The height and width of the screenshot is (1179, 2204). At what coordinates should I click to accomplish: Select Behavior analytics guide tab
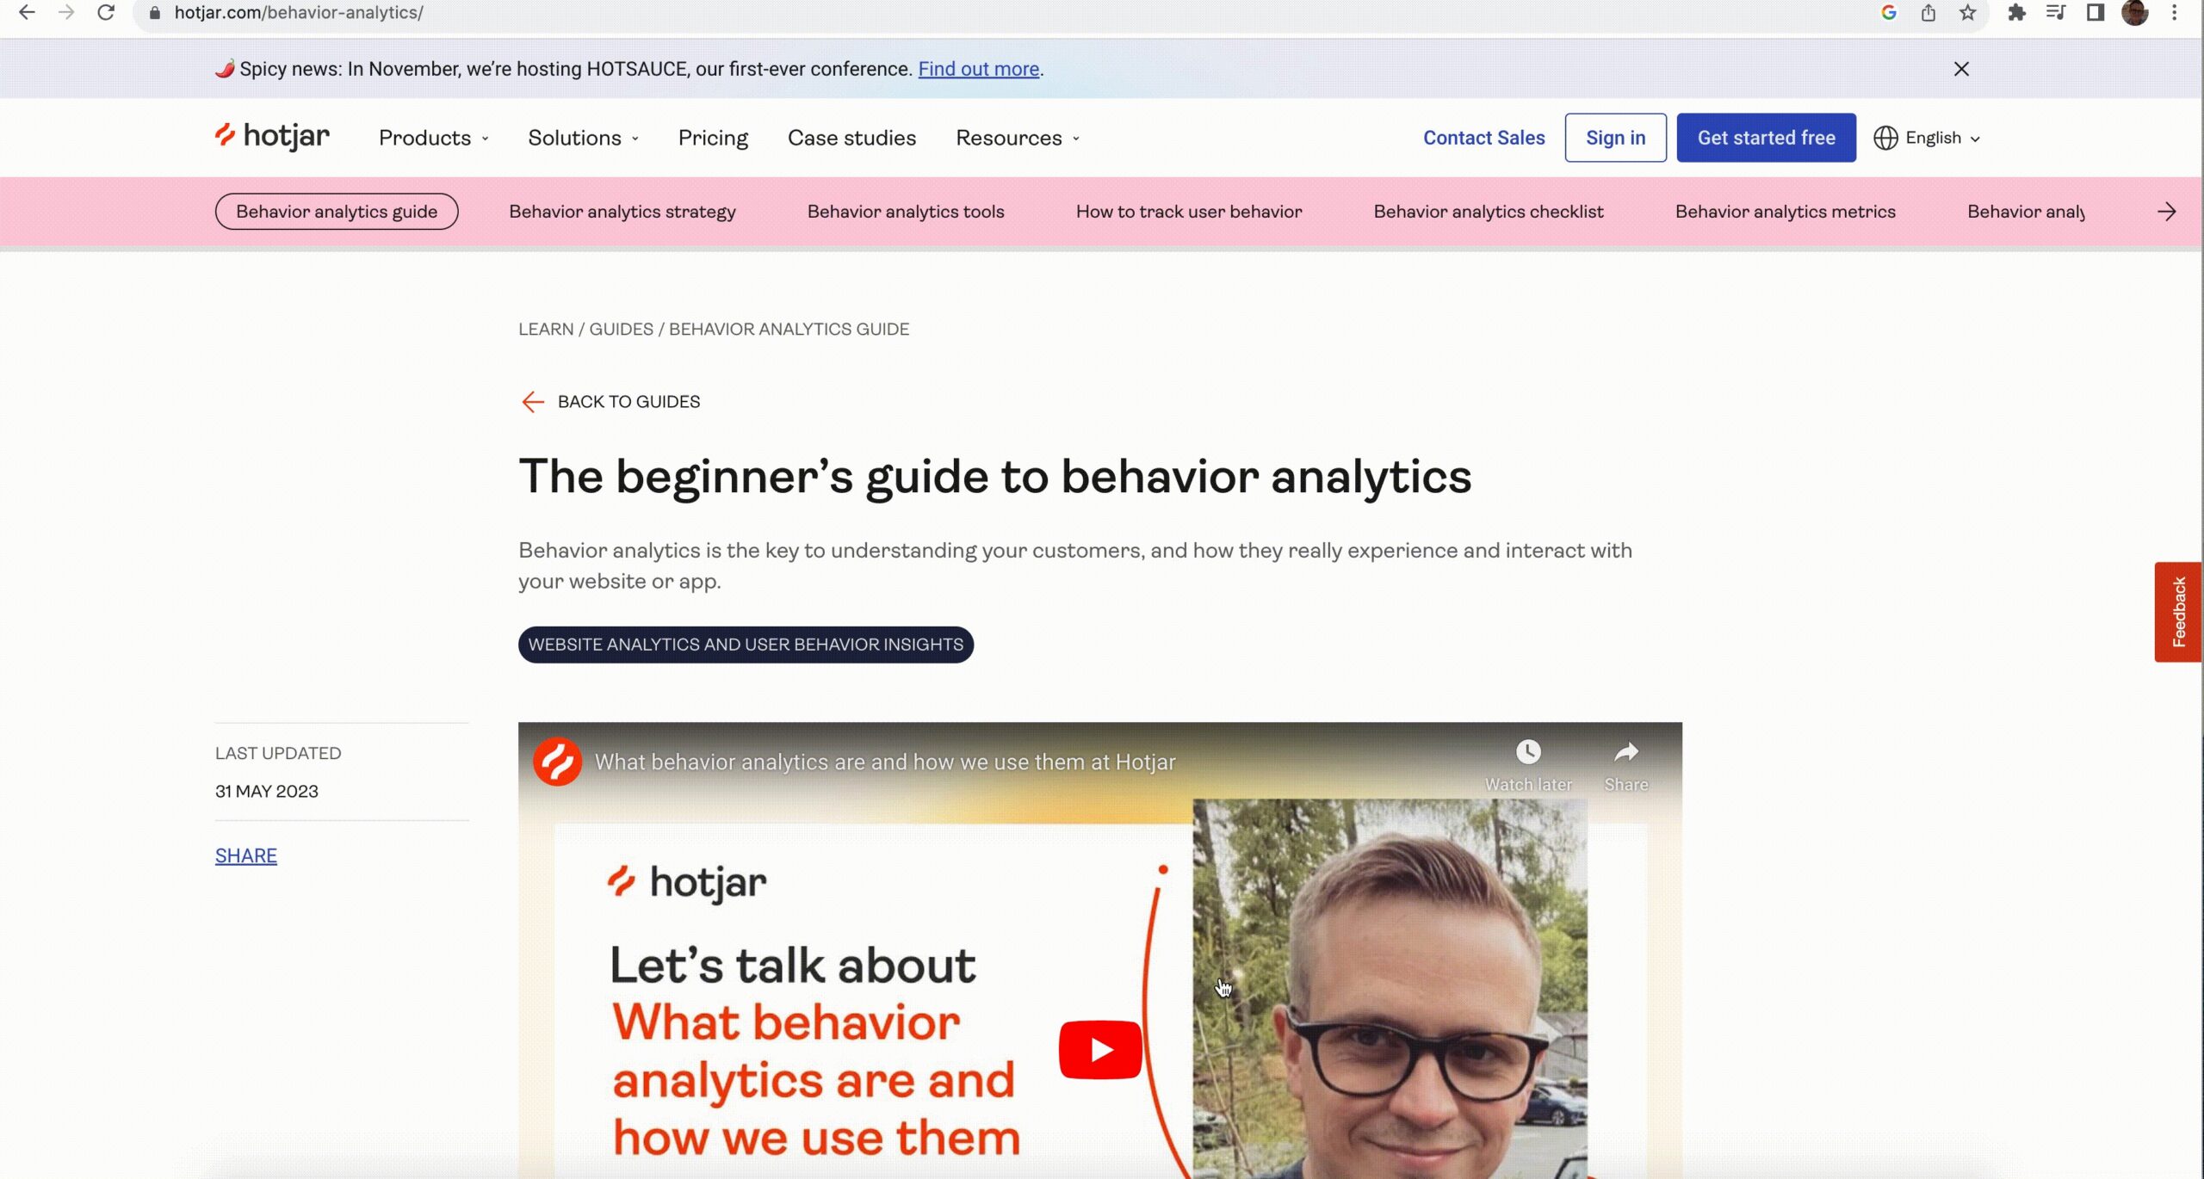[337, 212]
